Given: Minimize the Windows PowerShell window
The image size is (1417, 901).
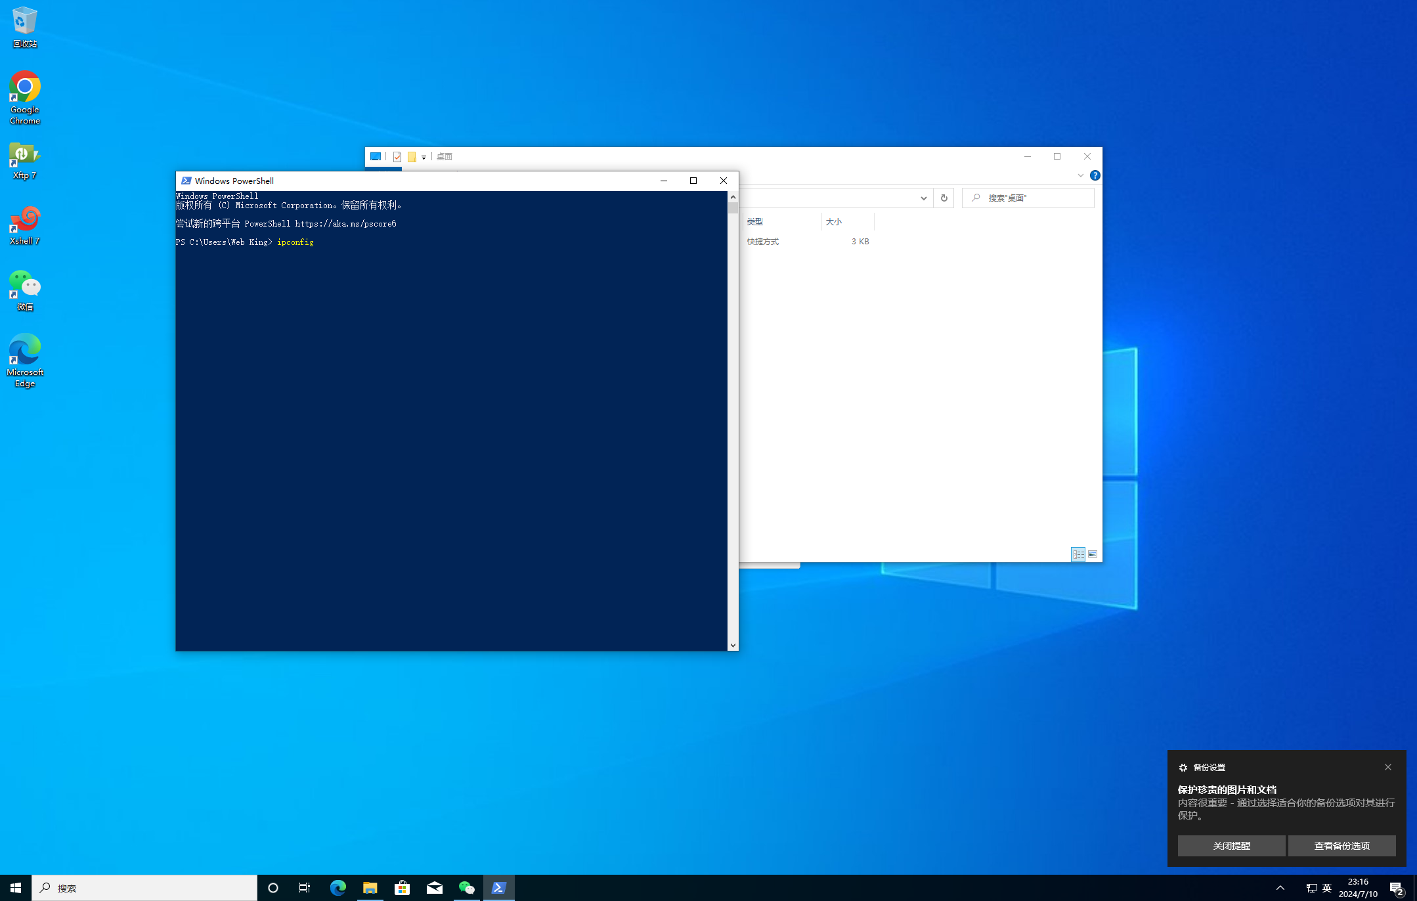Looking at the screenshot, I should 663,181.
